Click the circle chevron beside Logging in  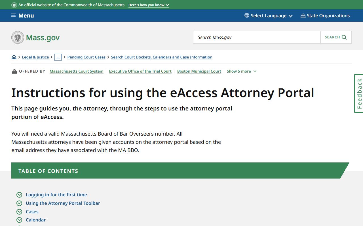pyautogui.click(x=19, y=195)
